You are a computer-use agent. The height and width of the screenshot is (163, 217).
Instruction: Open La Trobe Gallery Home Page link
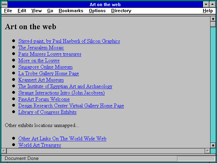click(48, 73)
